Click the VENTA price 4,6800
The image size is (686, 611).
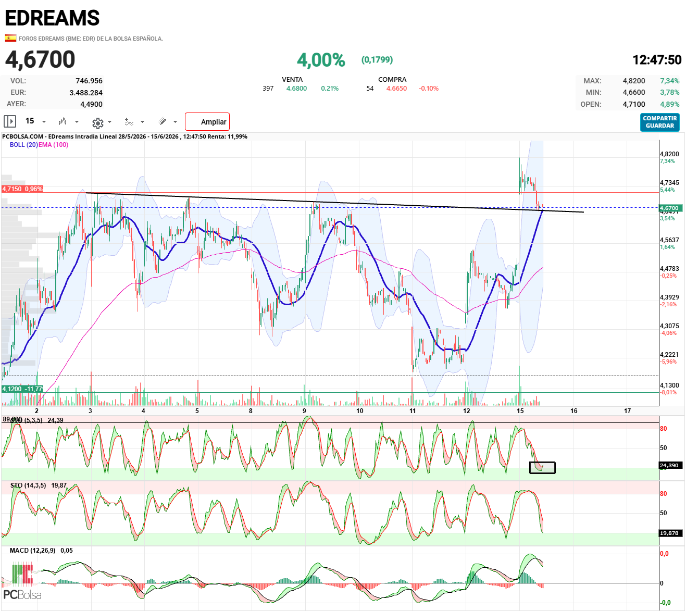click(x=296, y=89)
